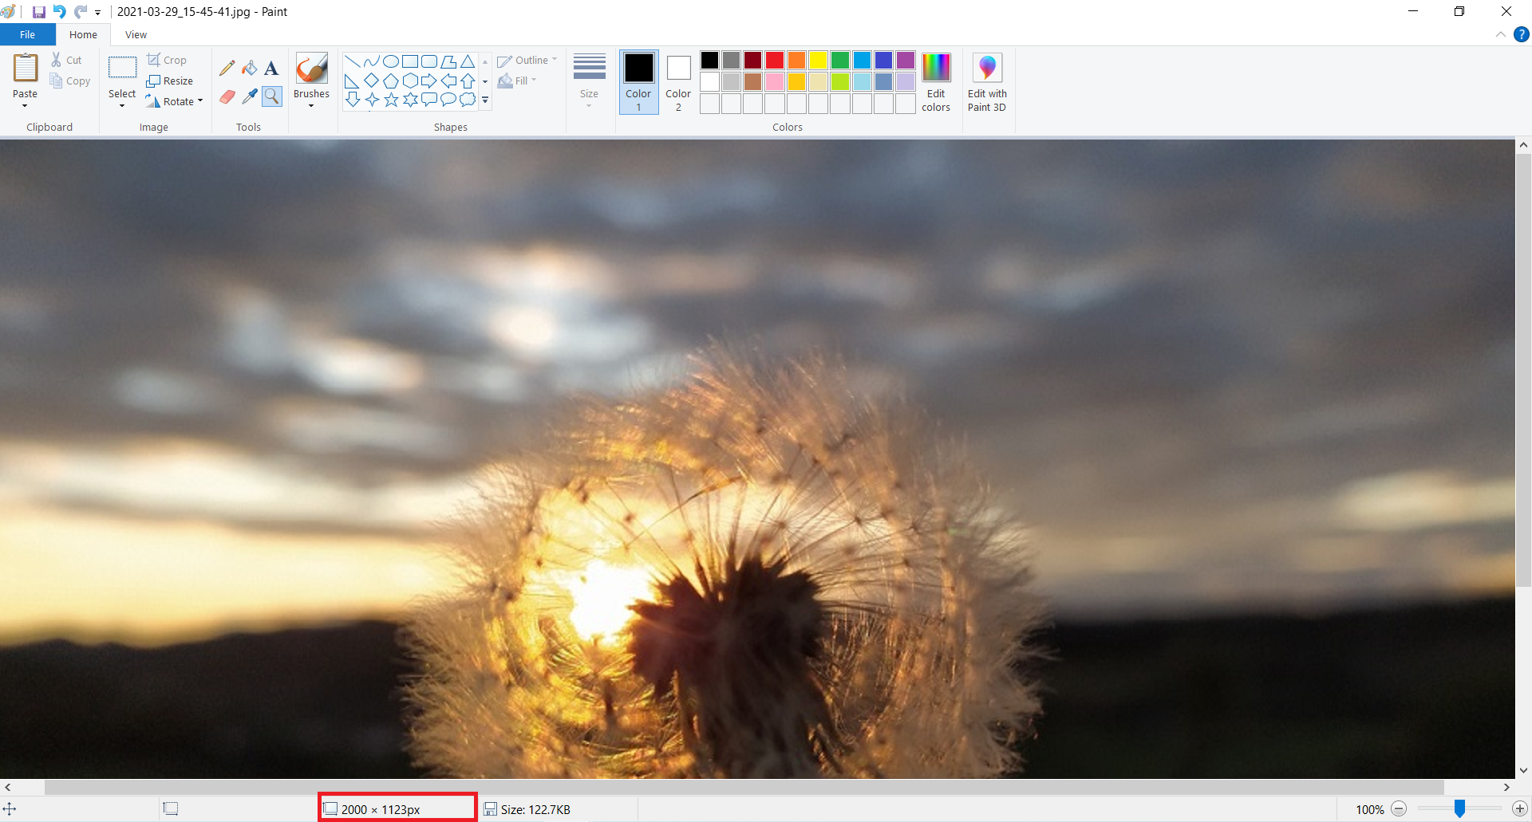Collapse the ribbon with the chevron

(x=1500, y=34)
